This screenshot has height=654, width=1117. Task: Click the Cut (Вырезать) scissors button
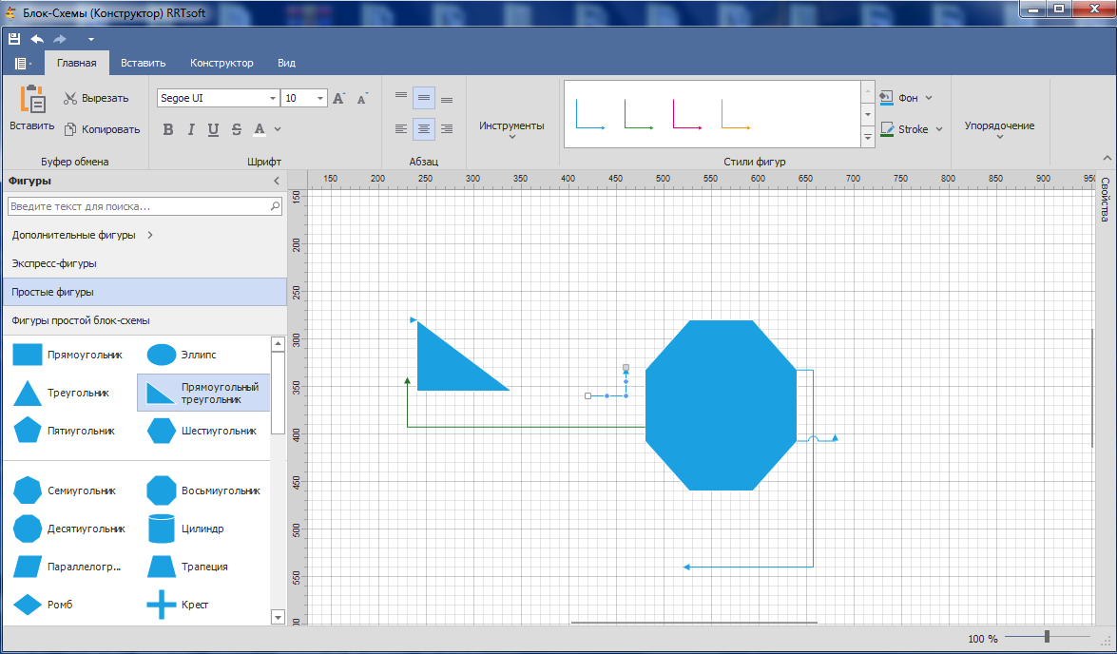pos(96,98)
